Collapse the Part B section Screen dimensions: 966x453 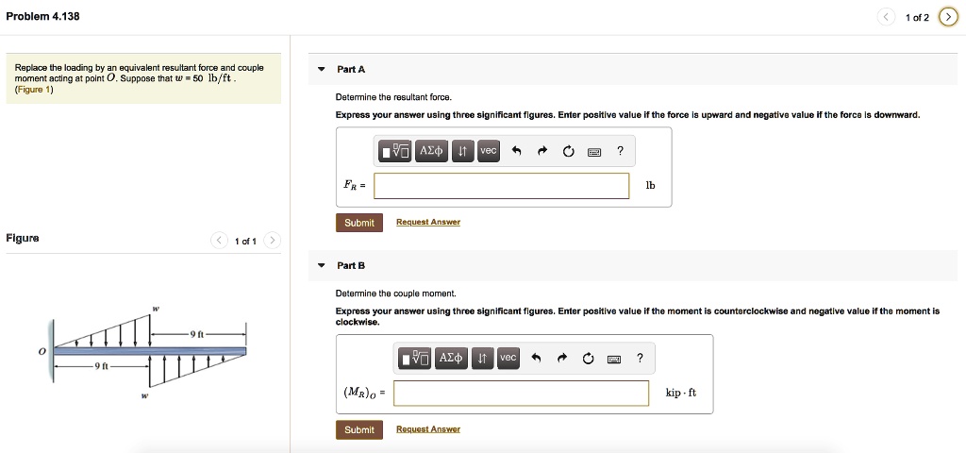pos(322,265)
